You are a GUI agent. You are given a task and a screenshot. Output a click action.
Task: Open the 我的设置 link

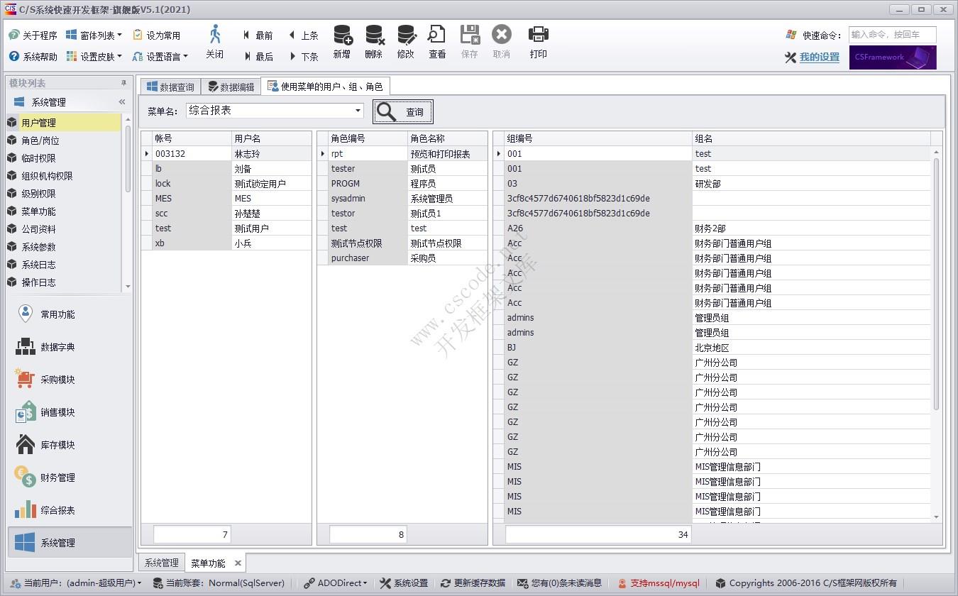point(819,57)
